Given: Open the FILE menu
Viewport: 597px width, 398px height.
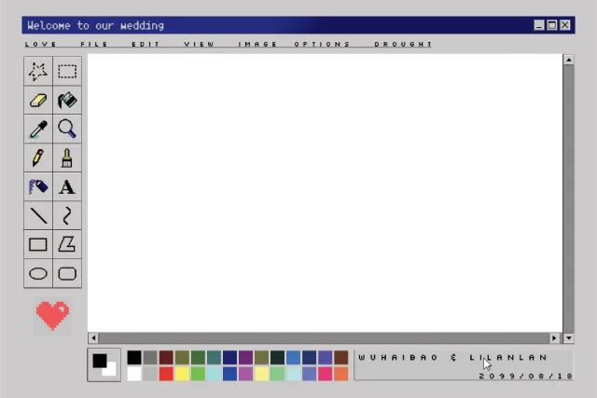Looking at the screenshot, I should coord(94,45).
